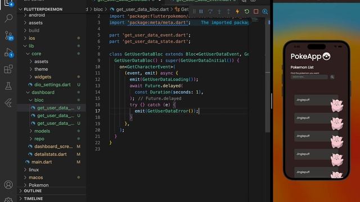
Task: Open Source Control view with 21 changes
Action: (8, 36)
